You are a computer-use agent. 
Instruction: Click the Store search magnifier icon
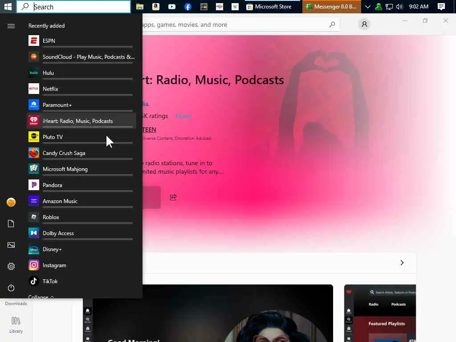tap(332, 25)
